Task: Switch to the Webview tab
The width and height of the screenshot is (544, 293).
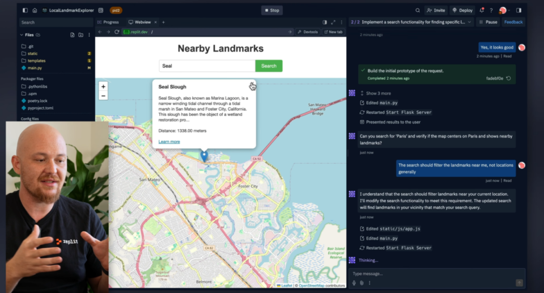Action: (x=140, y=22)
